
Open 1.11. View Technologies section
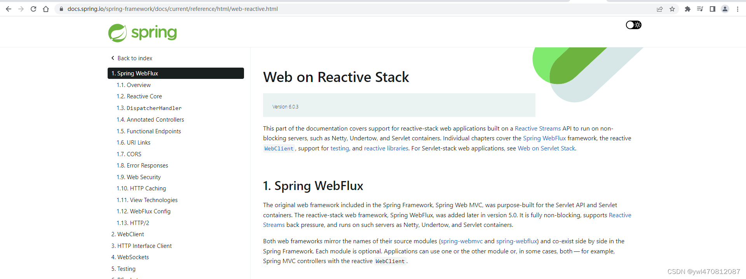147,200
